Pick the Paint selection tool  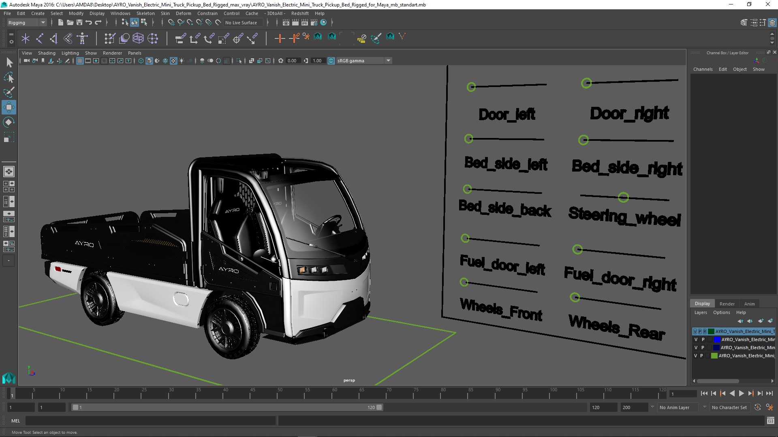pos(9,92)
